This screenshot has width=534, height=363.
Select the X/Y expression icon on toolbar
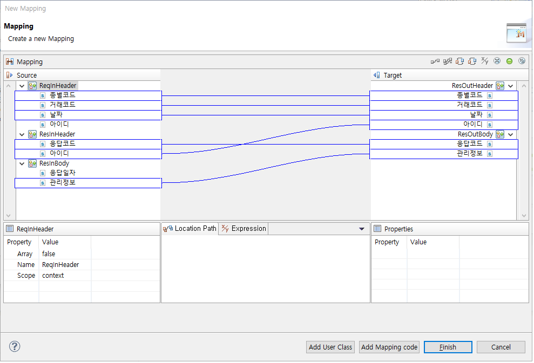tap(484, 61)
